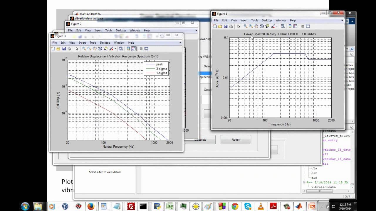Open Firefox from the taskbar
376x211 pixels.
click(91, 206)
